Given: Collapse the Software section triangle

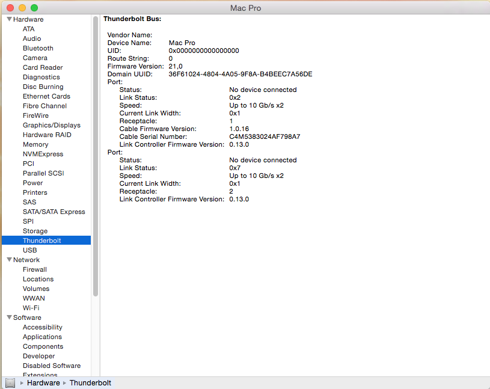Looking at the screenshot, I should coord(10,317).
